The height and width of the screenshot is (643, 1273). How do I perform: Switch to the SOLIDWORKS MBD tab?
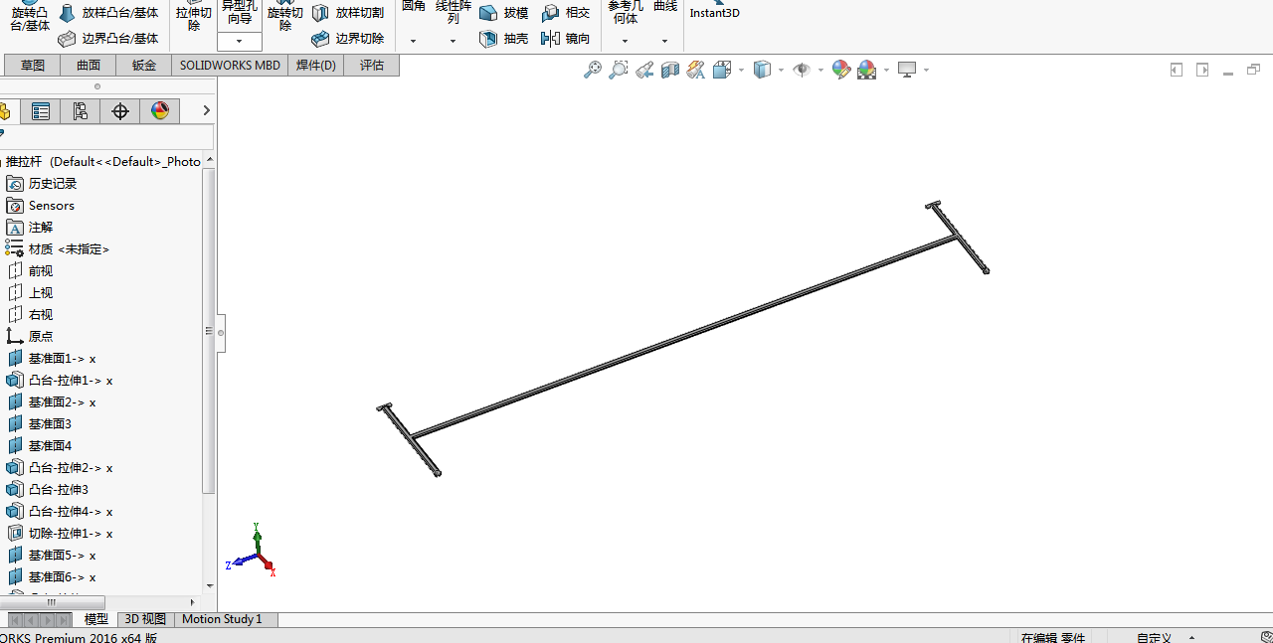pos(230,66)
